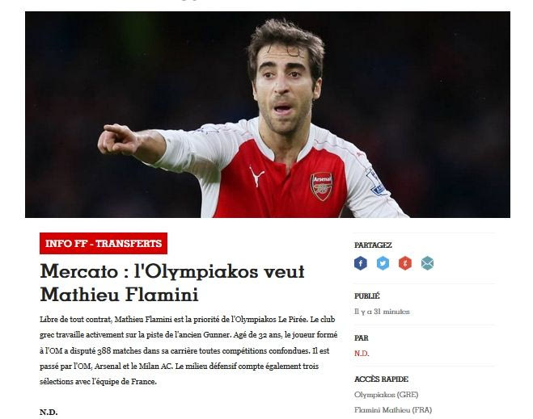Click the player's pointing hand in the photo
This screenshot has width=533, height=419.
(119, 140)
